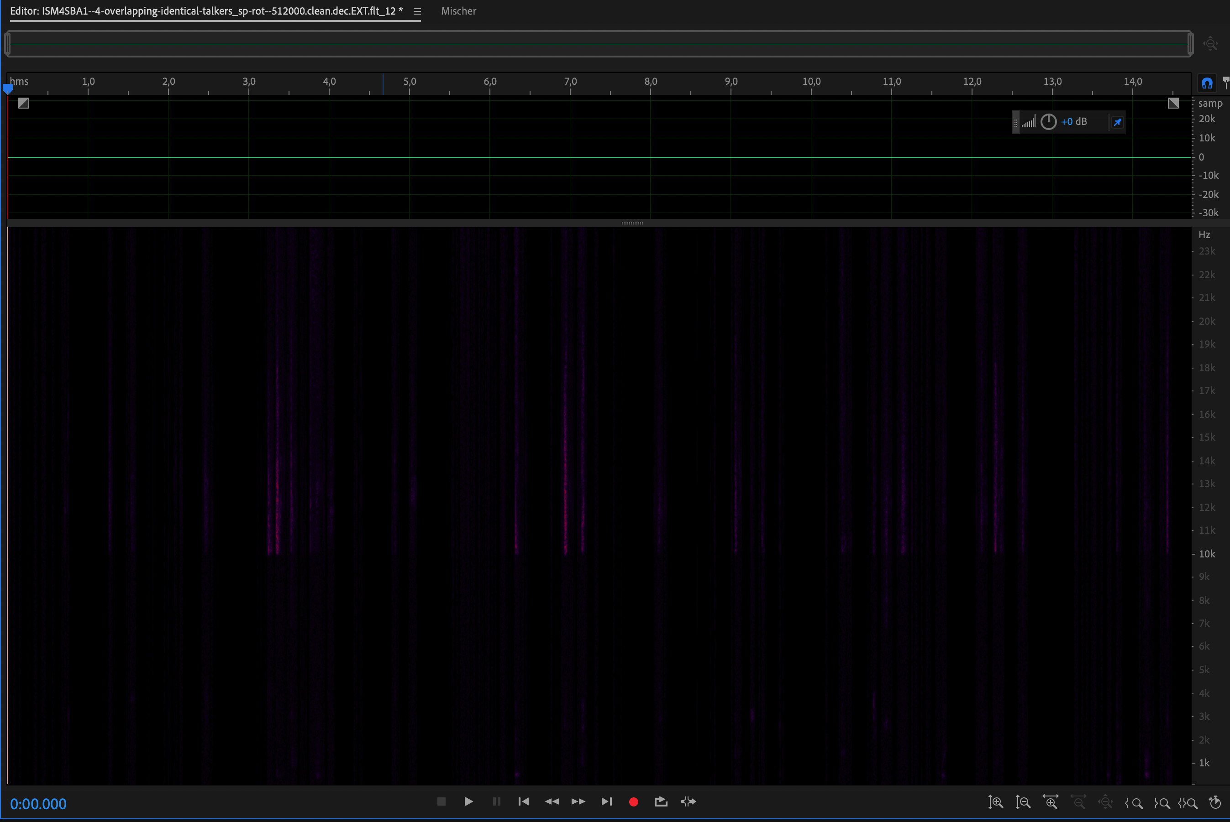The height and width of the screenshot is (822, 1230).
Task: Click the red Record button
Action: coord(633,801)
